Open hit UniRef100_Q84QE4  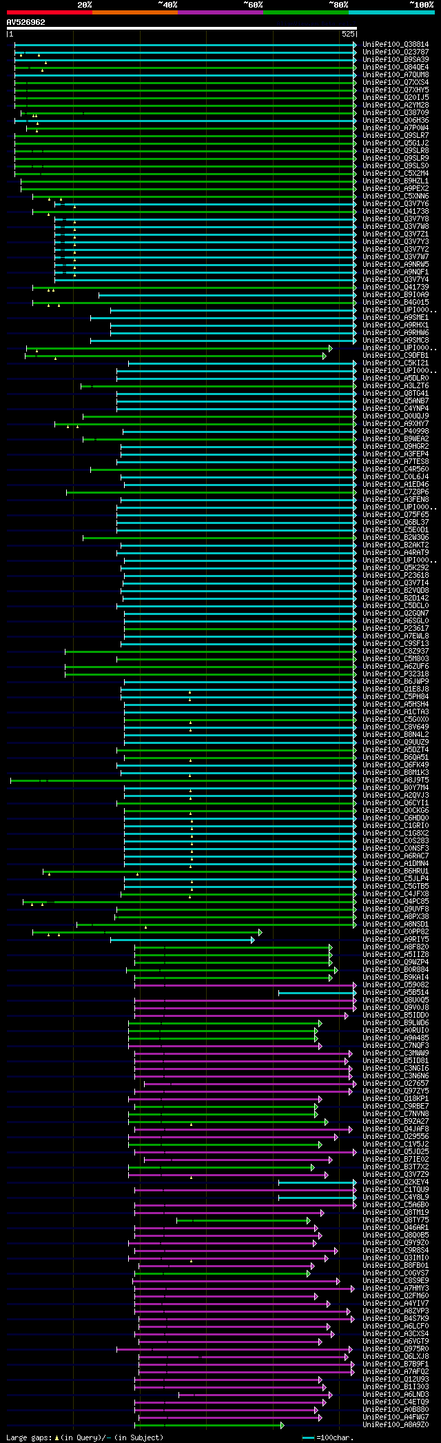click(396, 68)
